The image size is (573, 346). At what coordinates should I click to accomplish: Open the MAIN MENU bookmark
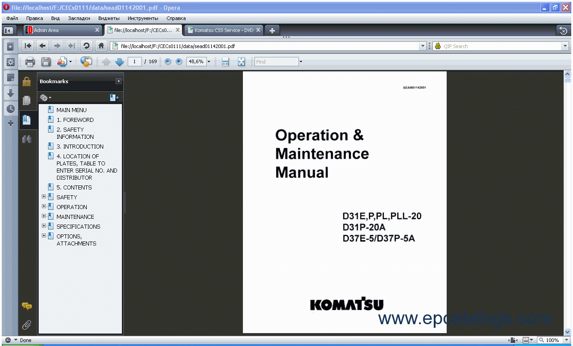click(71, 110)
